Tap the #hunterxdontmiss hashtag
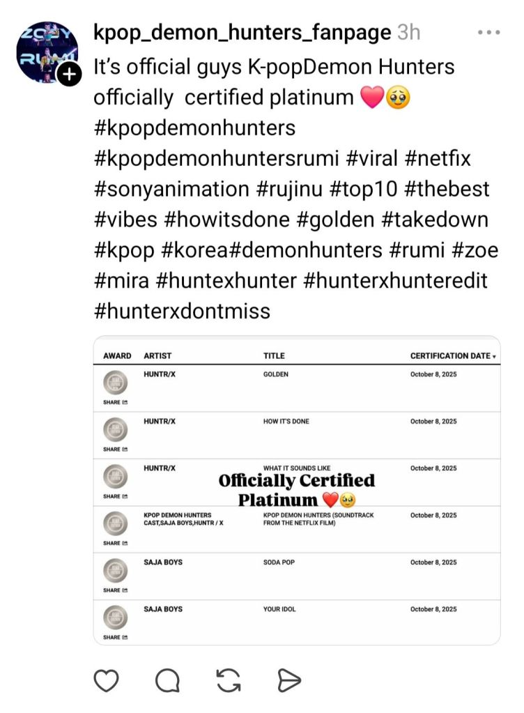524x713 pixels. [x=182, y=311]
